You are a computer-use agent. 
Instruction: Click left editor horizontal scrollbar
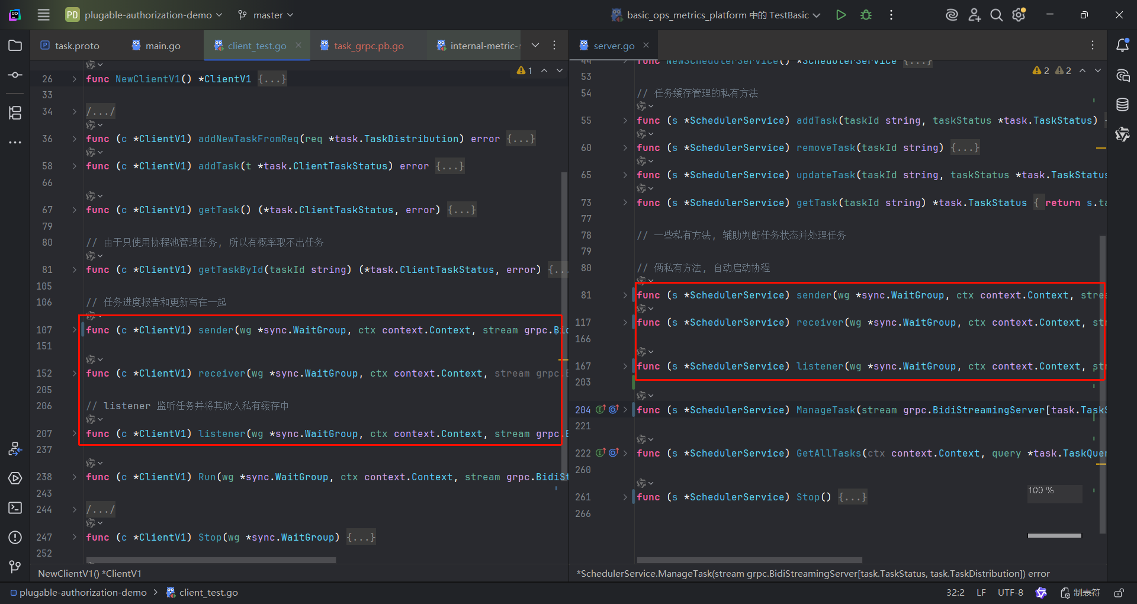(x=211, y=560)
